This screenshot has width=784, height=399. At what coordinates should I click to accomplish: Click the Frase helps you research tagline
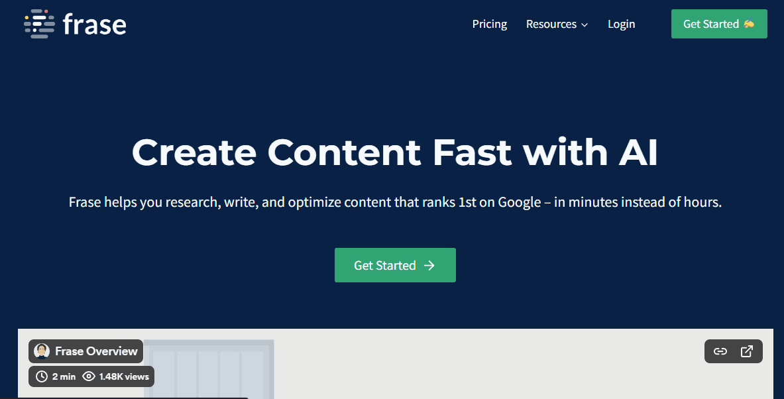395,202
